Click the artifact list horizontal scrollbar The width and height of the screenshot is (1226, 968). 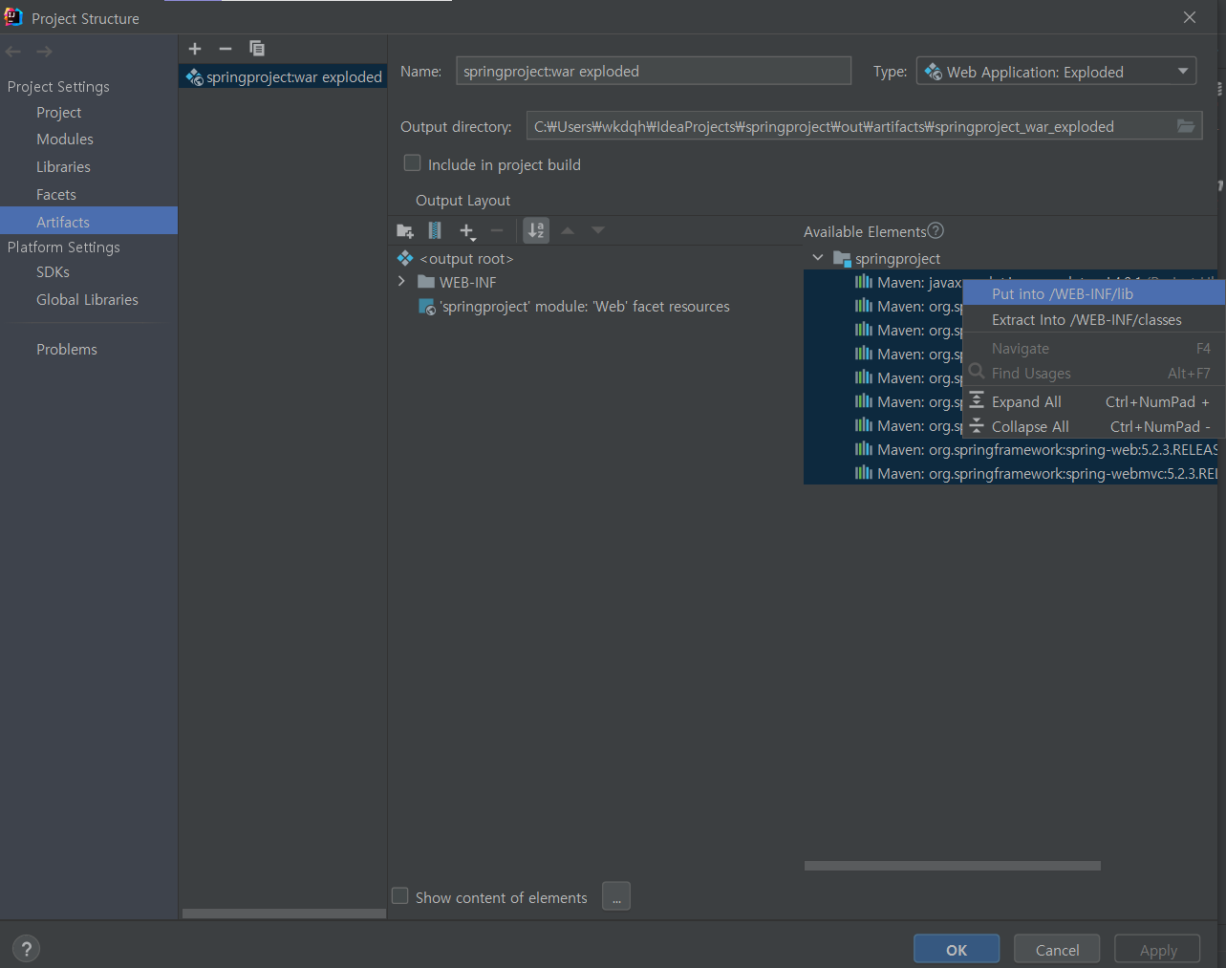[284, 914]
